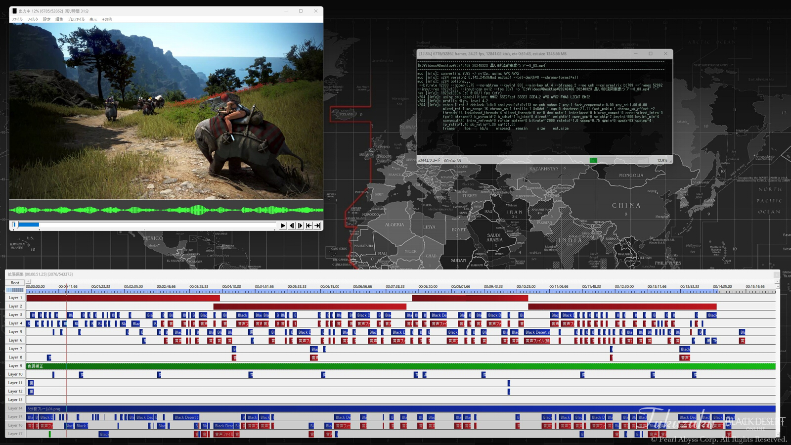Open the その他 menu
The image size is (791, 445).
click(107, 19)
